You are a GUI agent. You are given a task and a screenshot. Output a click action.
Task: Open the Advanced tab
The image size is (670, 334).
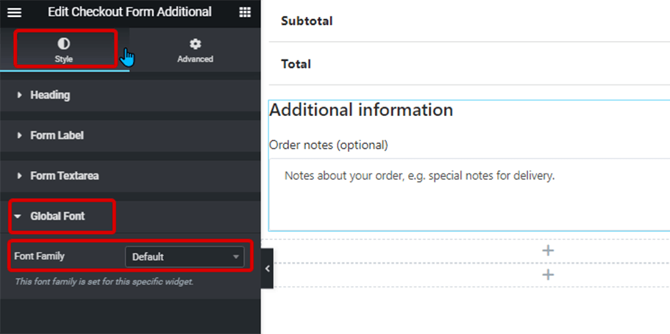tap(195, 50)
